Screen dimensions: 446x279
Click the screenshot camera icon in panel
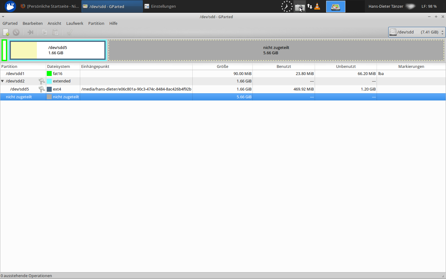[300, 7]
